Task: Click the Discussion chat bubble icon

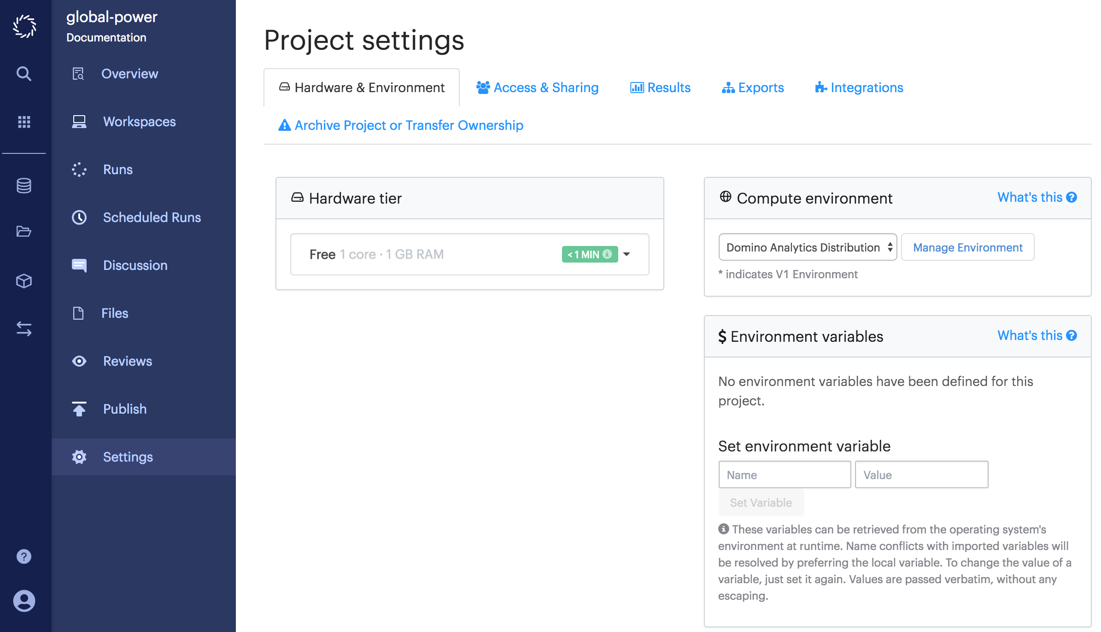Action: click(79, 265)
